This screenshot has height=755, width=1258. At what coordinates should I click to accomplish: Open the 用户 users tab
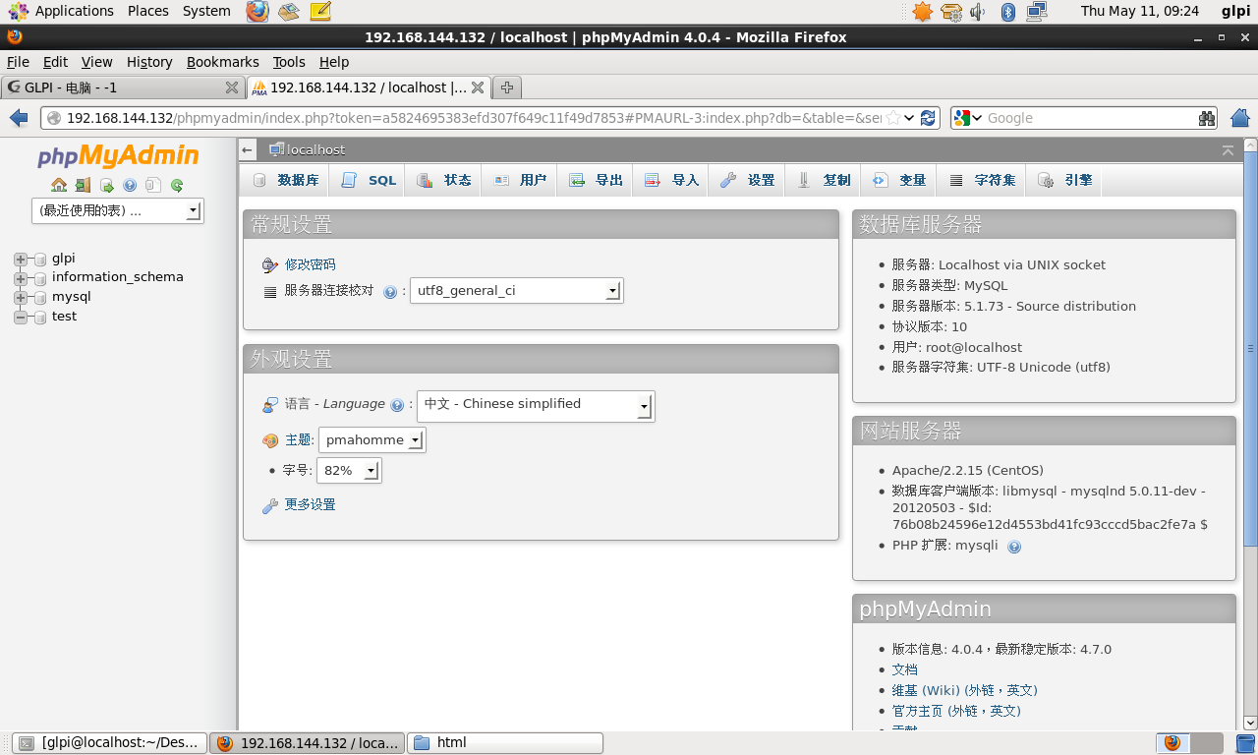(519, 181)
